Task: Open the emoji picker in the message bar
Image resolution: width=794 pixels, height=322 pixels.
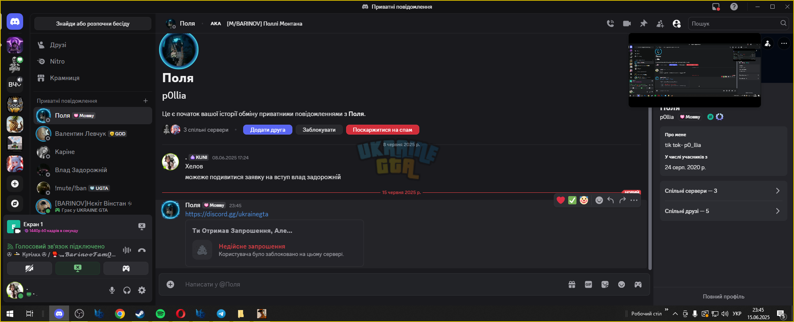Action: [622, 284]
